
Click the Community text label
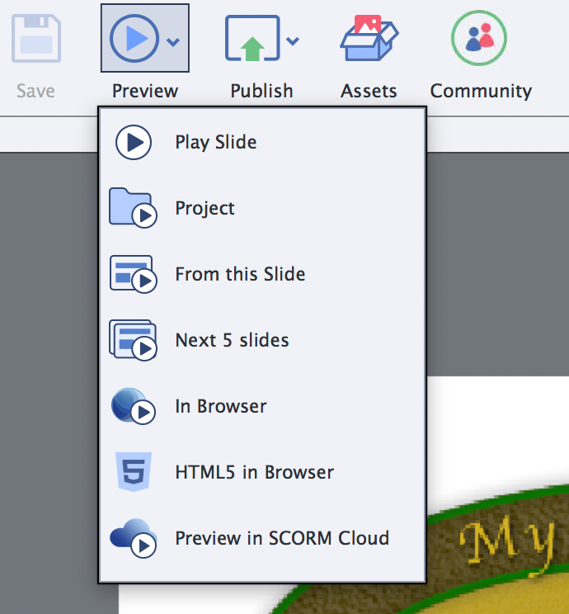tap(481, 91)
